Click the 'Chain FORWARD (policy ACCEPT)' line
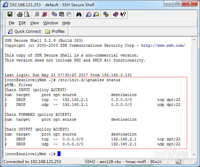The image size is (200, 167). click(38, 114)
